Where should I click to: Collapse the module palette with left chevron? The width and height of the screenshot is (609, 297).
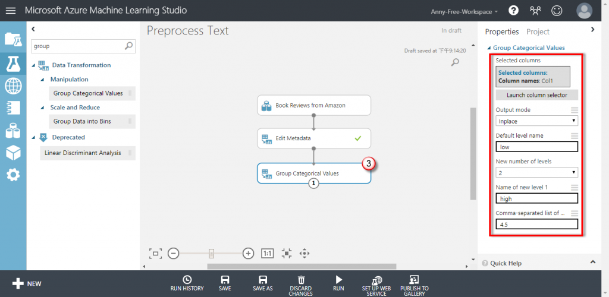pyautogui.click(x=33, y=29)
